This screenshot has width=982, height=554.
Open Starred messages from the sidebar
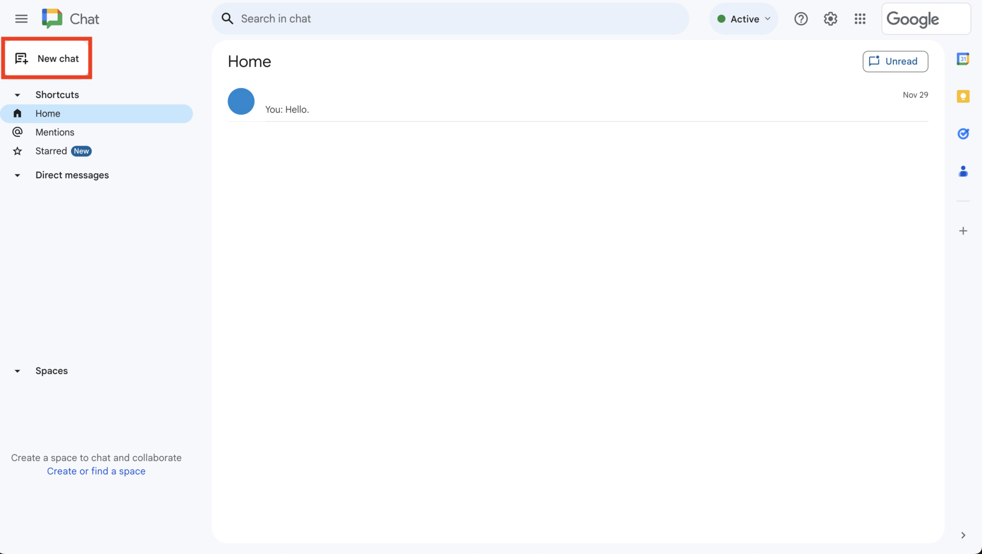pos(50,151)
